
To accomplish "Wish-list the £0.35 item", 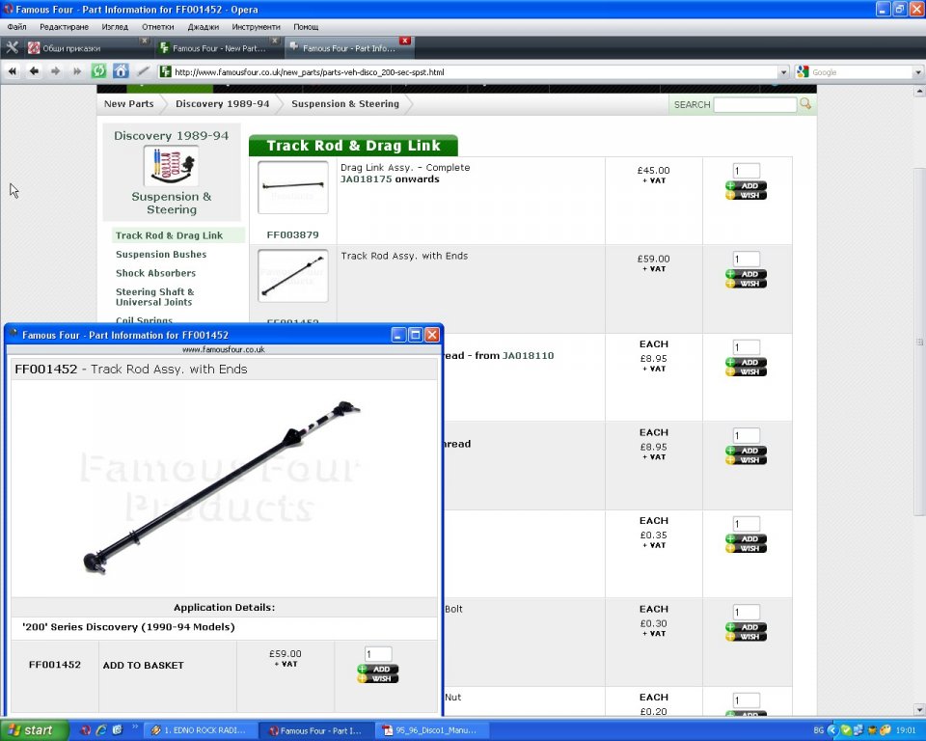I will click(746, 548).
